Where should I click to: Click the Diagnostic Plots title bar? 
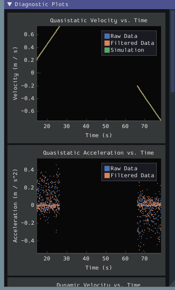[90, 4]
